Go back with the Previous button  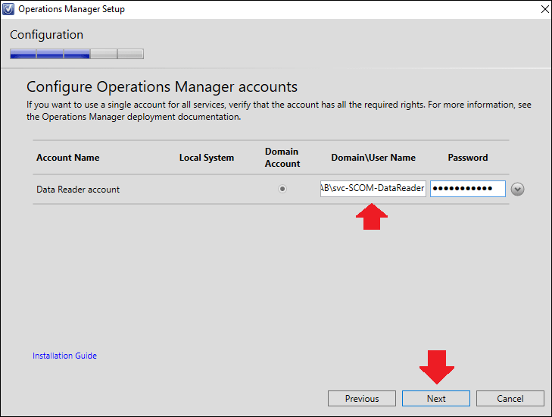362,398
